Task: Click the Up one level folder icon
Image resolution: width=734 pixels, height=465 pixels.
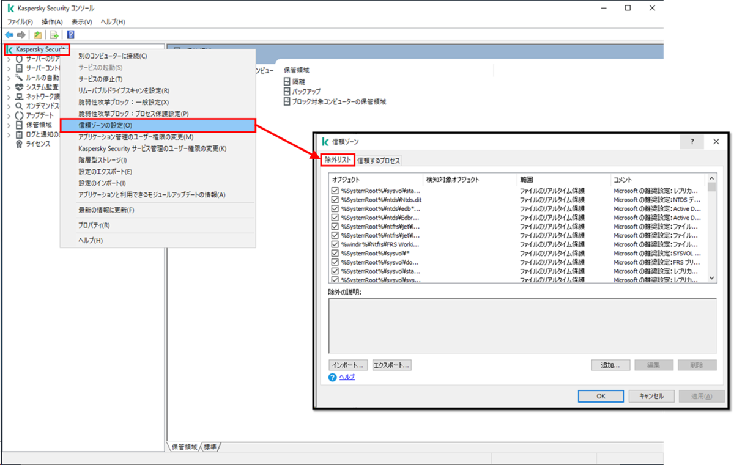Action: 38,35
